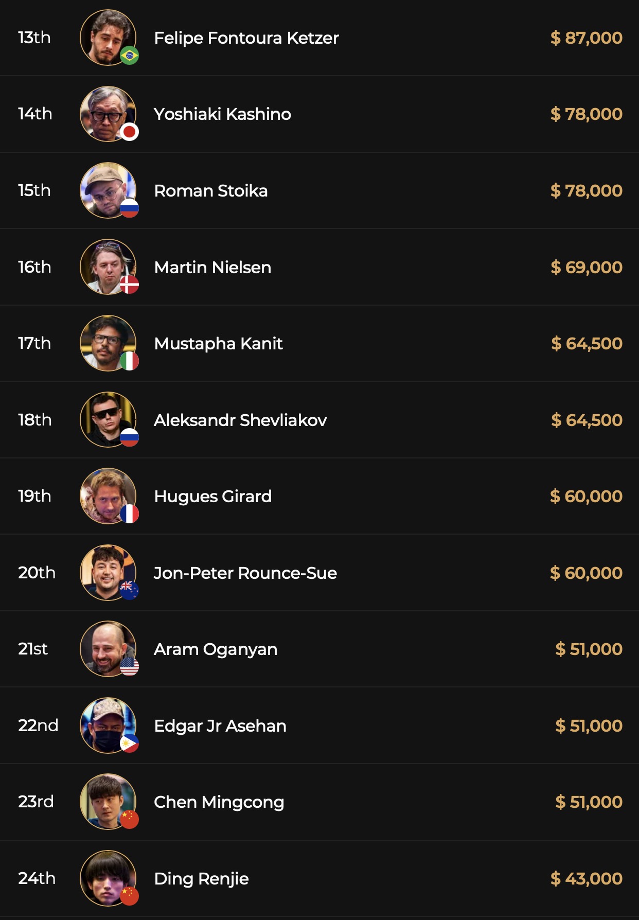
Task: Open Yoshiaki Kashino's player name link
Action: [x=222, y=114]
